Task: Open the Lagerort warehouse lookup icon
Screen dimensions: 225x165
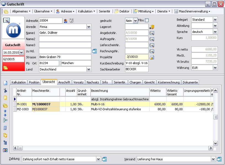Action: click(152, 27)
